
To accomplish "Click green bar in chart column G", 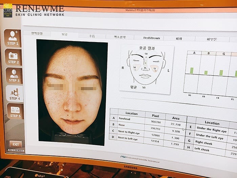I will click(x=221, y=73).
